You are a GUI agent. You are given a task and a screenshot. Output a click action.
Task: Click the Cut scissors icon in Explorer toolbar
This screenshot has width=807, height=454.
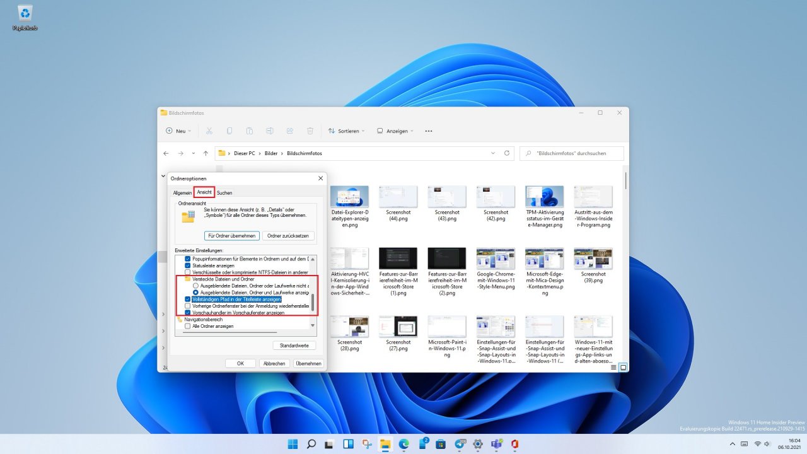209,131
